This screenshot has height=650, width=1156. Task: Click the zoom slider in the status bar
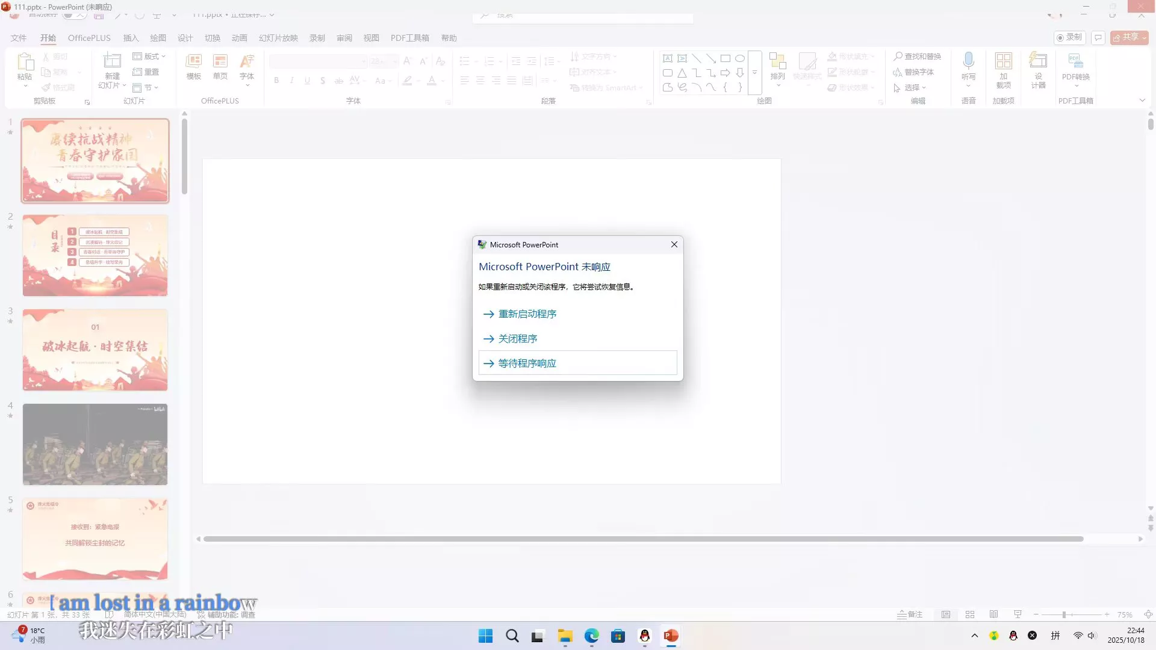click(x=1064, y=614)
